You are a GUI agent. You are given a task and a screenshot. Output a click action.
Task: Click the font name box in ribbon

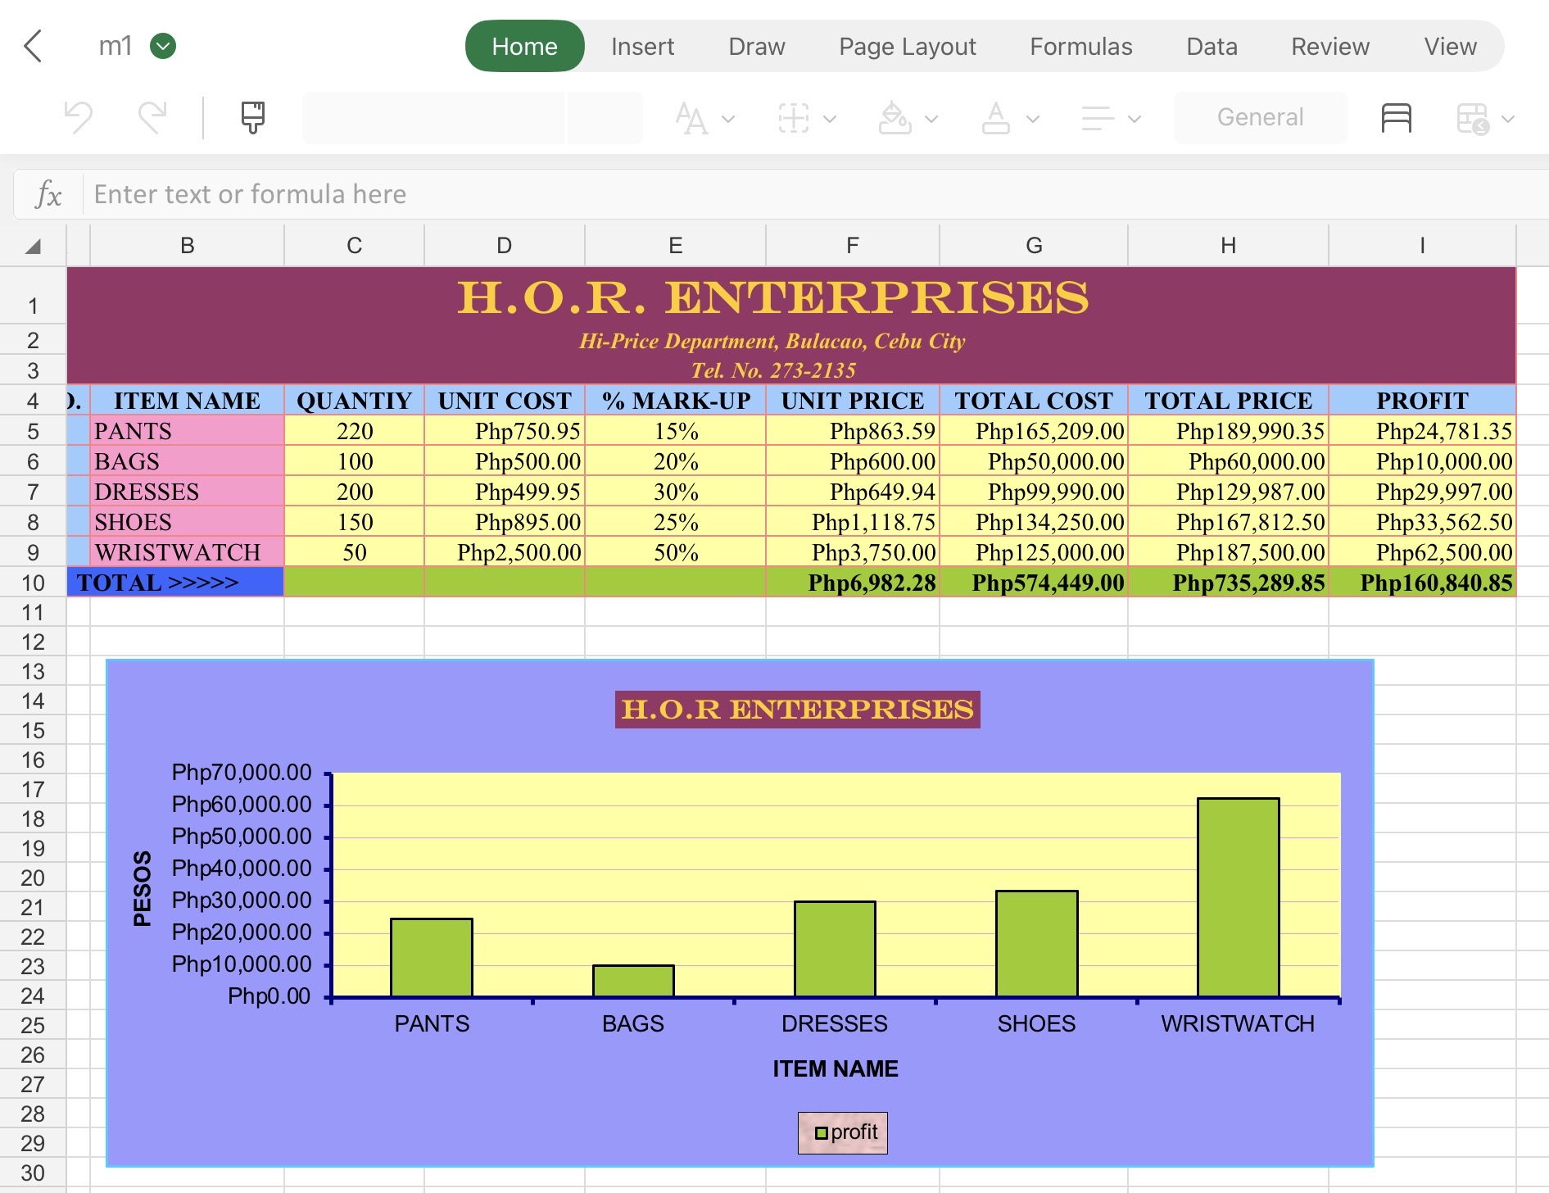pos(433,117)
